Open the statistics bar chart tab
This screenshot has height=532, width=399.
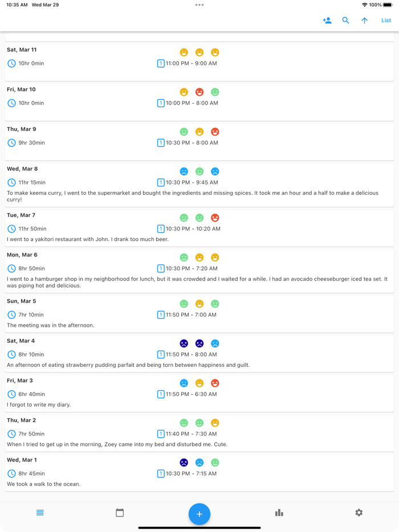click(x=279, y=513)
